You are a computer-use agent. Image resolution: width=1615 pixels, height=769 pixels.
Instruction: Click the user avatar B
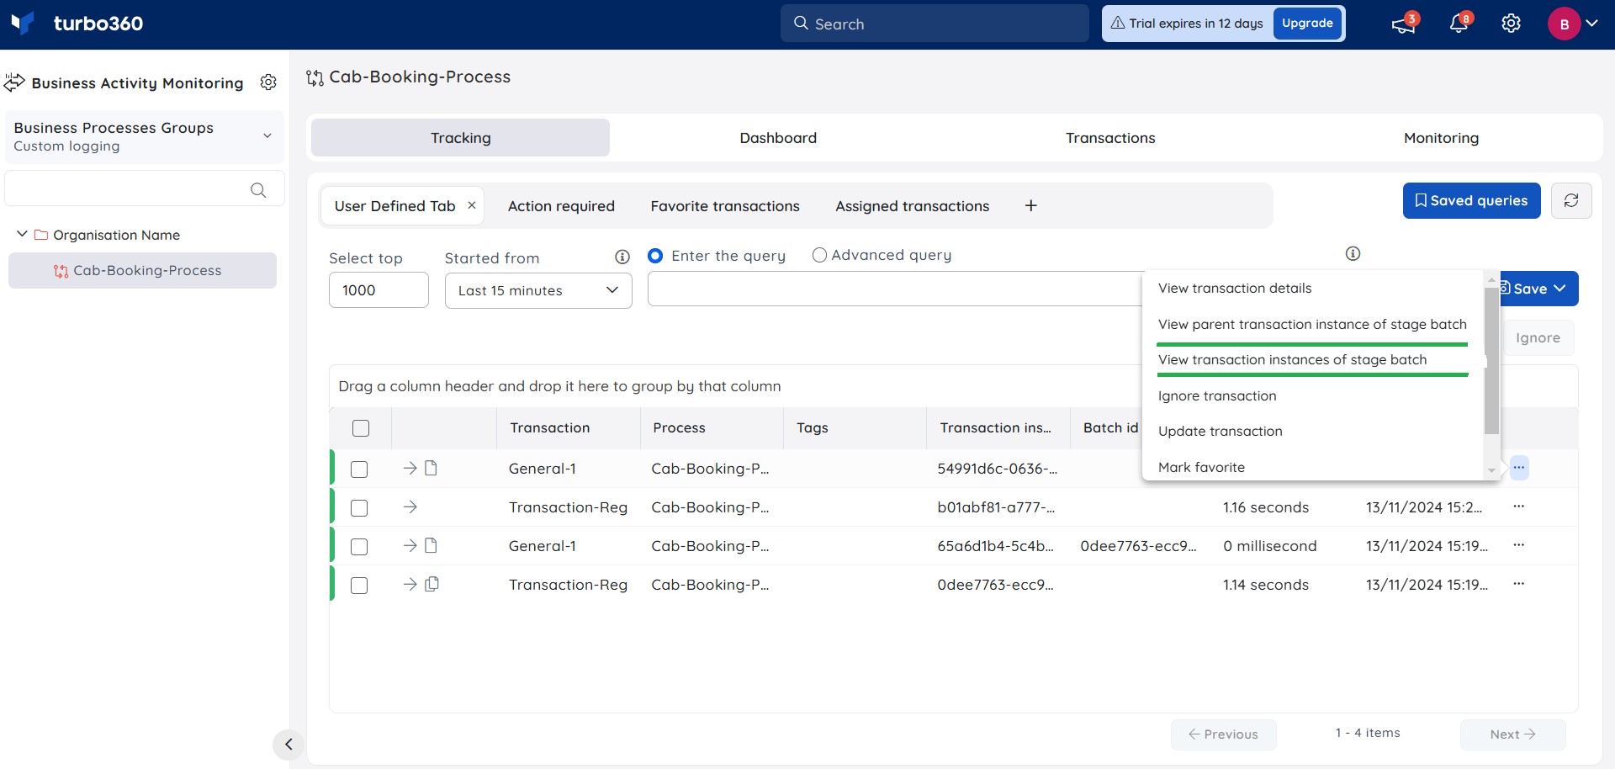pos(1564,24)
